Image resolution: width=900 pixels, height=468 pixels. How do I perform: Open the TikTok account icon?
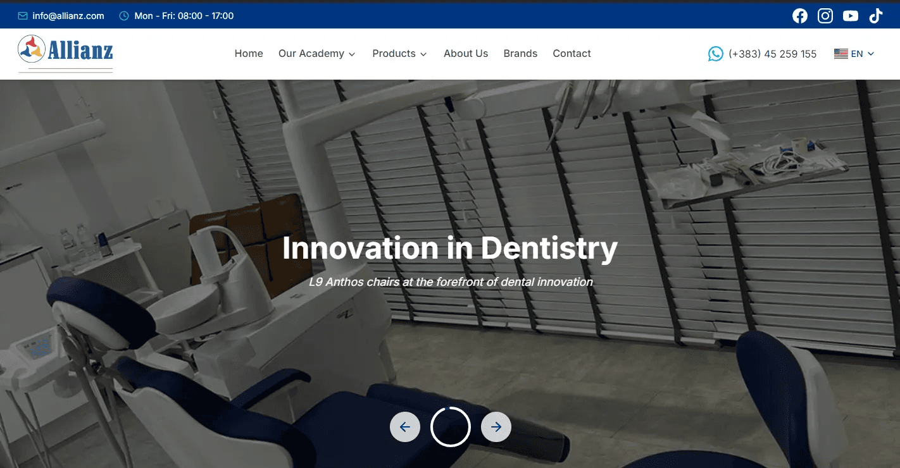coord(875,15)
